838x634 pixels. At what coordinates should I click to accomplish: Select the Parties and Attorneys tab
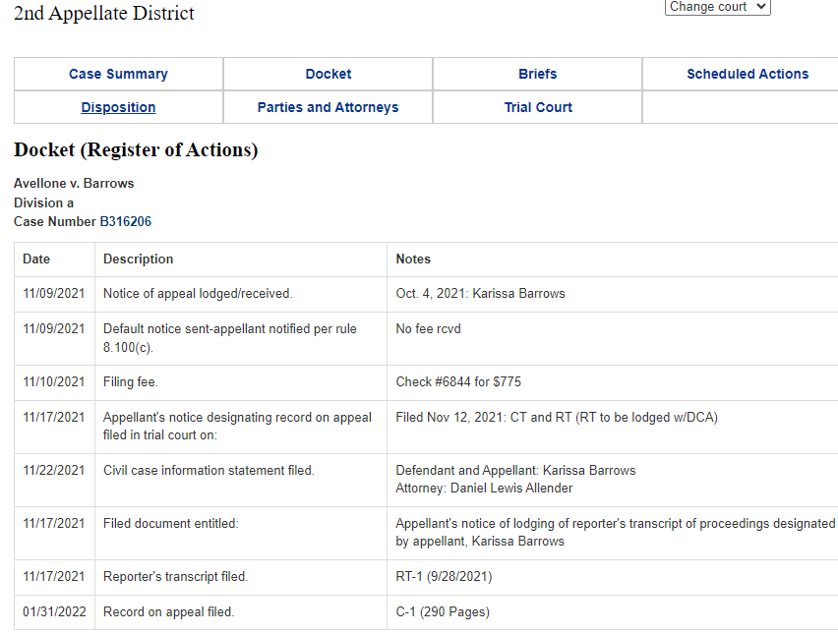pyautogui.click(x=329, y=107)
